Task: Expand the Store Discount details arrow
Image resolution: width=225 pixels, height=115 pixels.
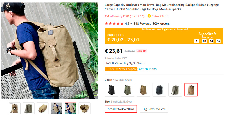Action: point(145,63)
